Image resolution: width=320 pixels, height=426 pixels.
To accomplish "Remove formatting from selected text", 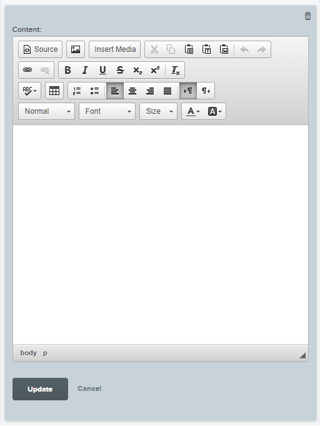I will pos(176,70).
